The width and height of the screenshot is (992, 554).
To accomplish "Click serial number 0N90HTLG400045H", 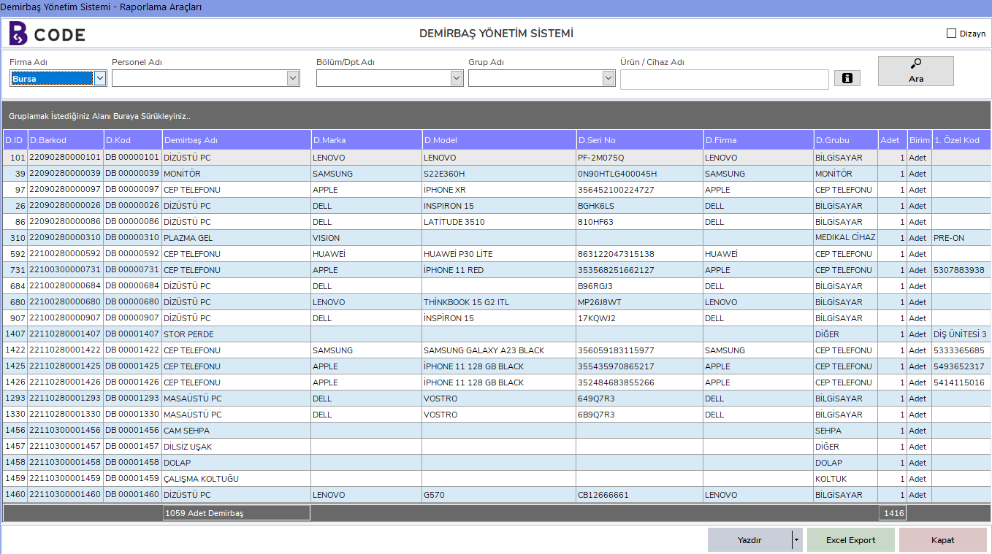I will click(x=640, y=174).
